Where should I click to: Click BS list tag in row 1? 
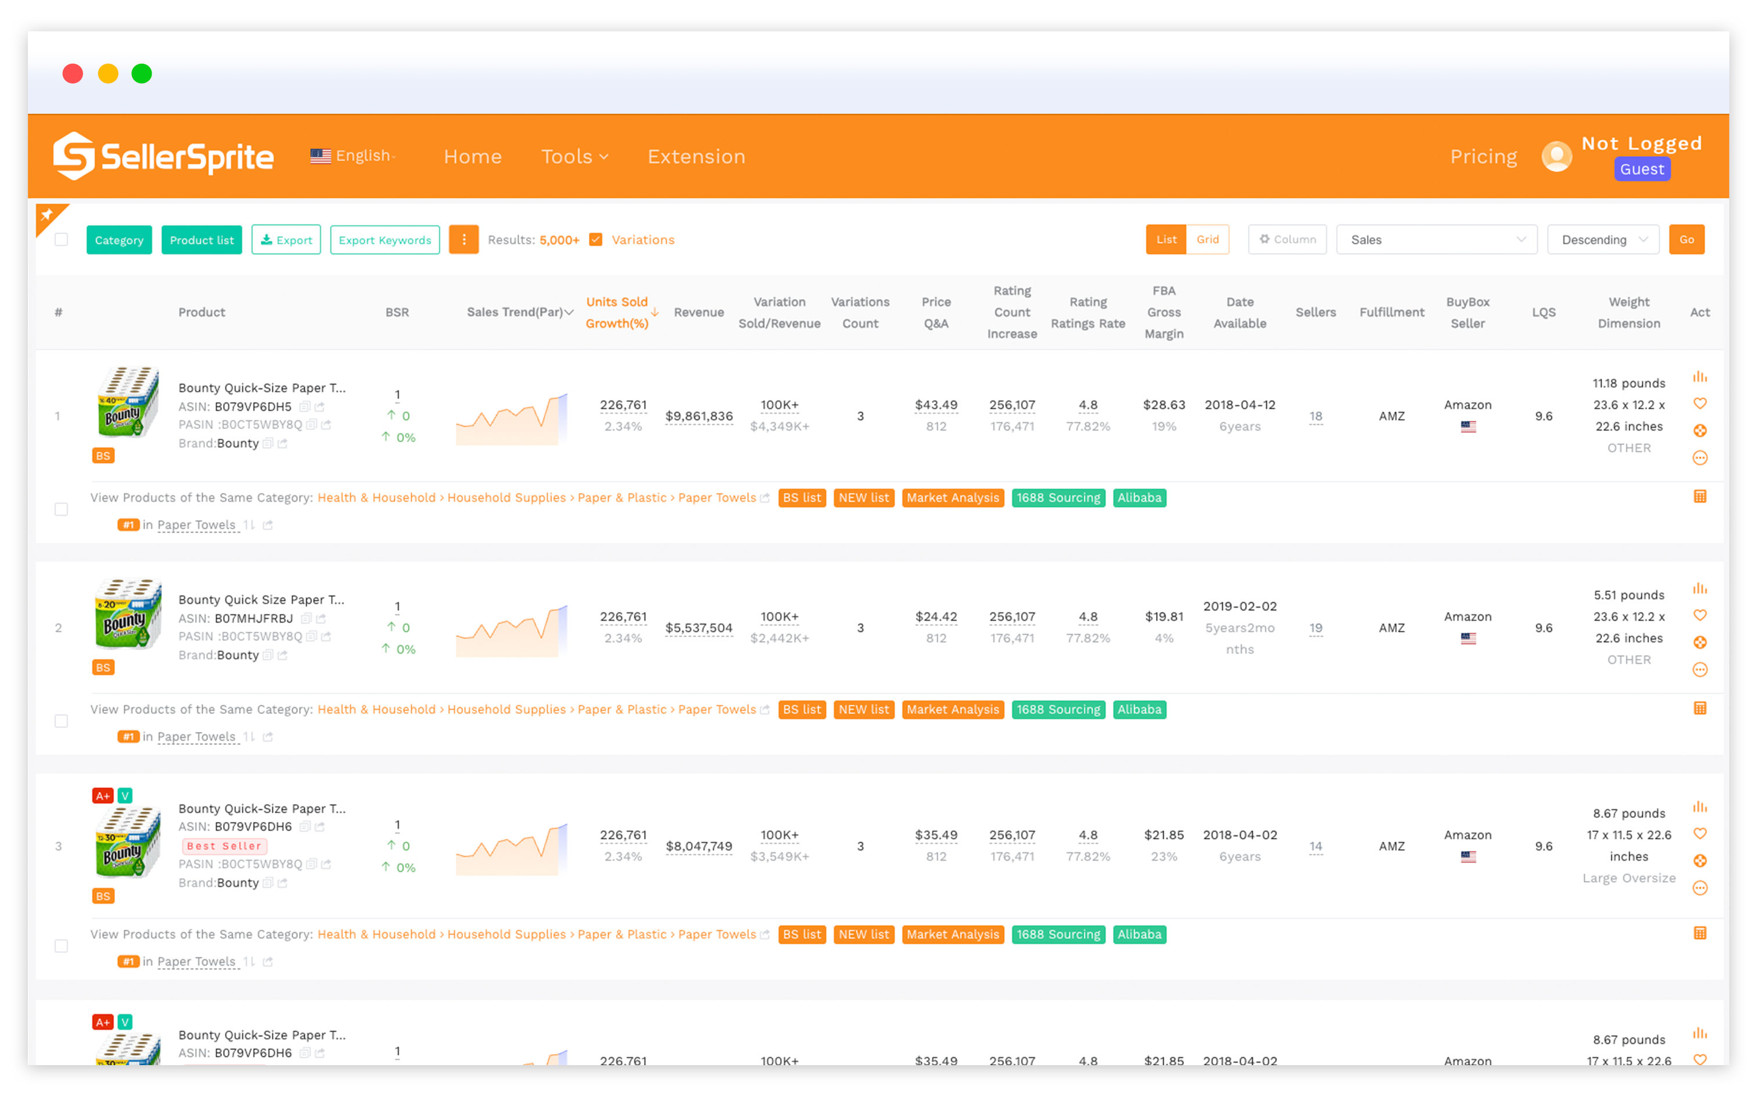click(801, 497)
